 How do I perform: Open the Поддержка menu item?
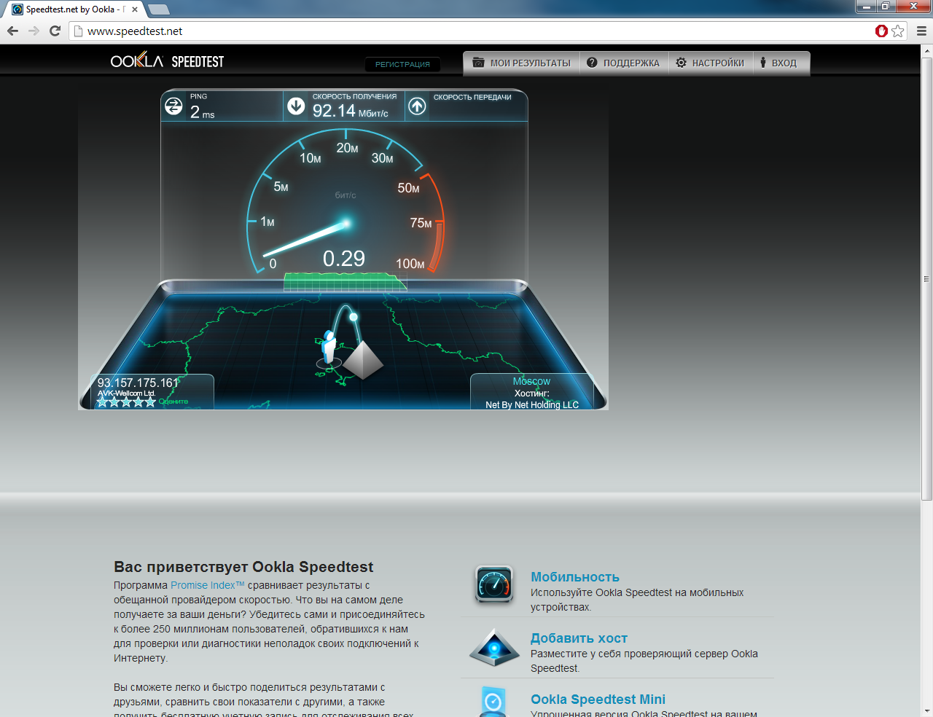click(623, 63)
